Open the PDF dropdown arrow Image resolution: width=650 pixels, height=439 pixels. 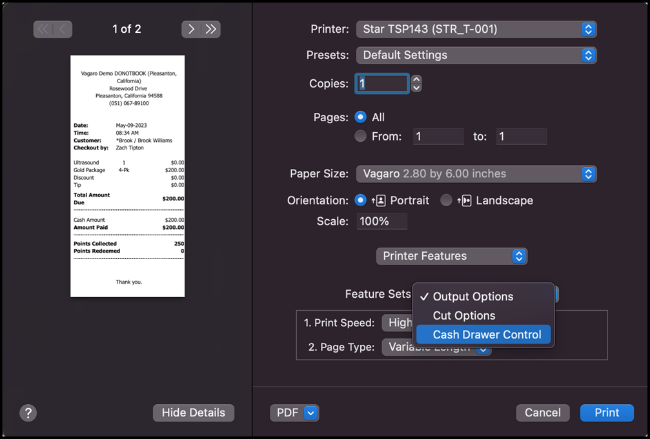pyautogui.click(x=311, y=413)
